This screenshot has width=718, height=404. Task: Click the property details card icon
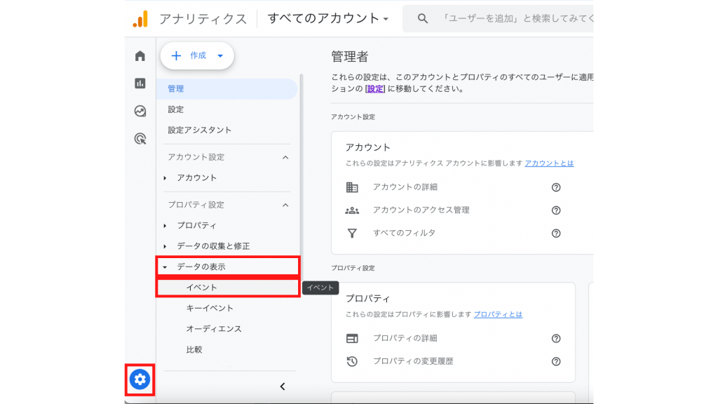[352, 339]
